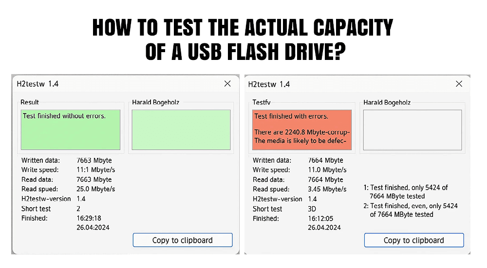
Task: Close the left H2testw window
Action: [227, 84]
